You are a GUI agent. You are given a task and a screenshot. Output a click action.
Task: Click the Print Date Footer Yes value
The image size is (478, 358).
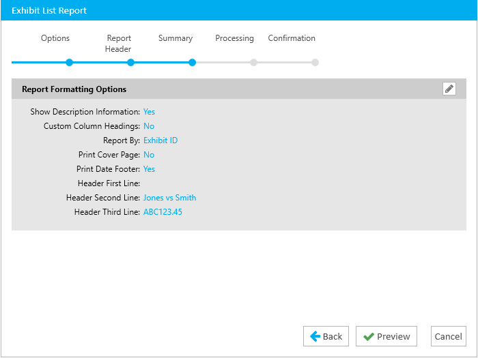149,169
